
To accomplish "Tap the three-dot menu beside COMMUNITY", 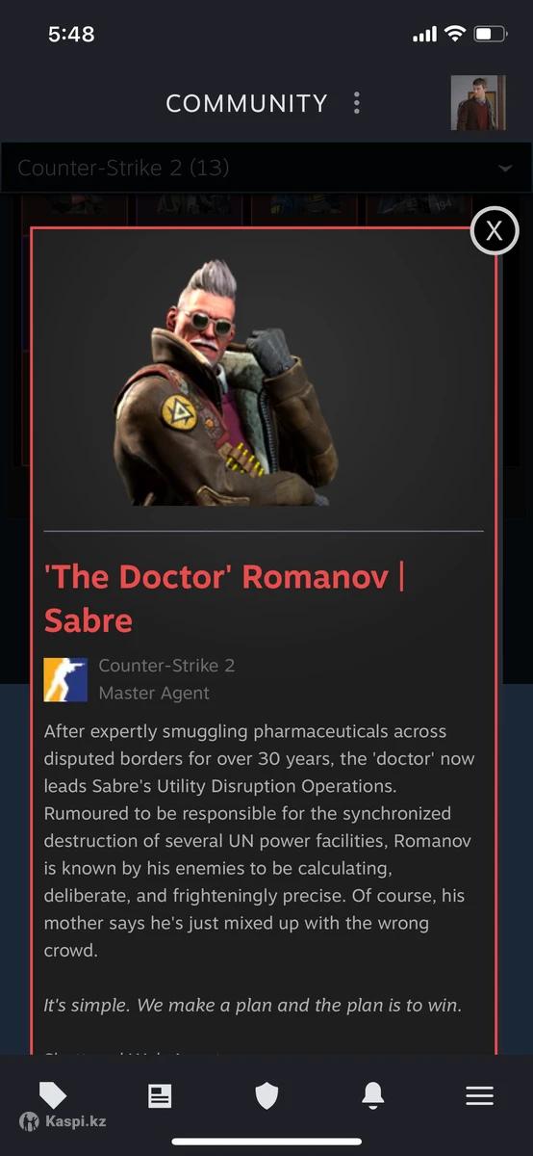I will [x=357, y=103].
